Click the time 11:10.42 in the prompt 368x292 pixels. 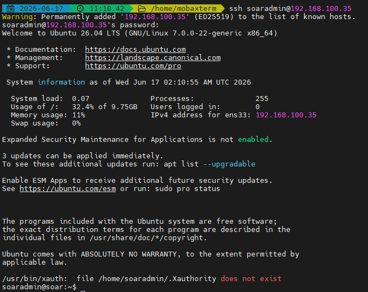point(107,9)
